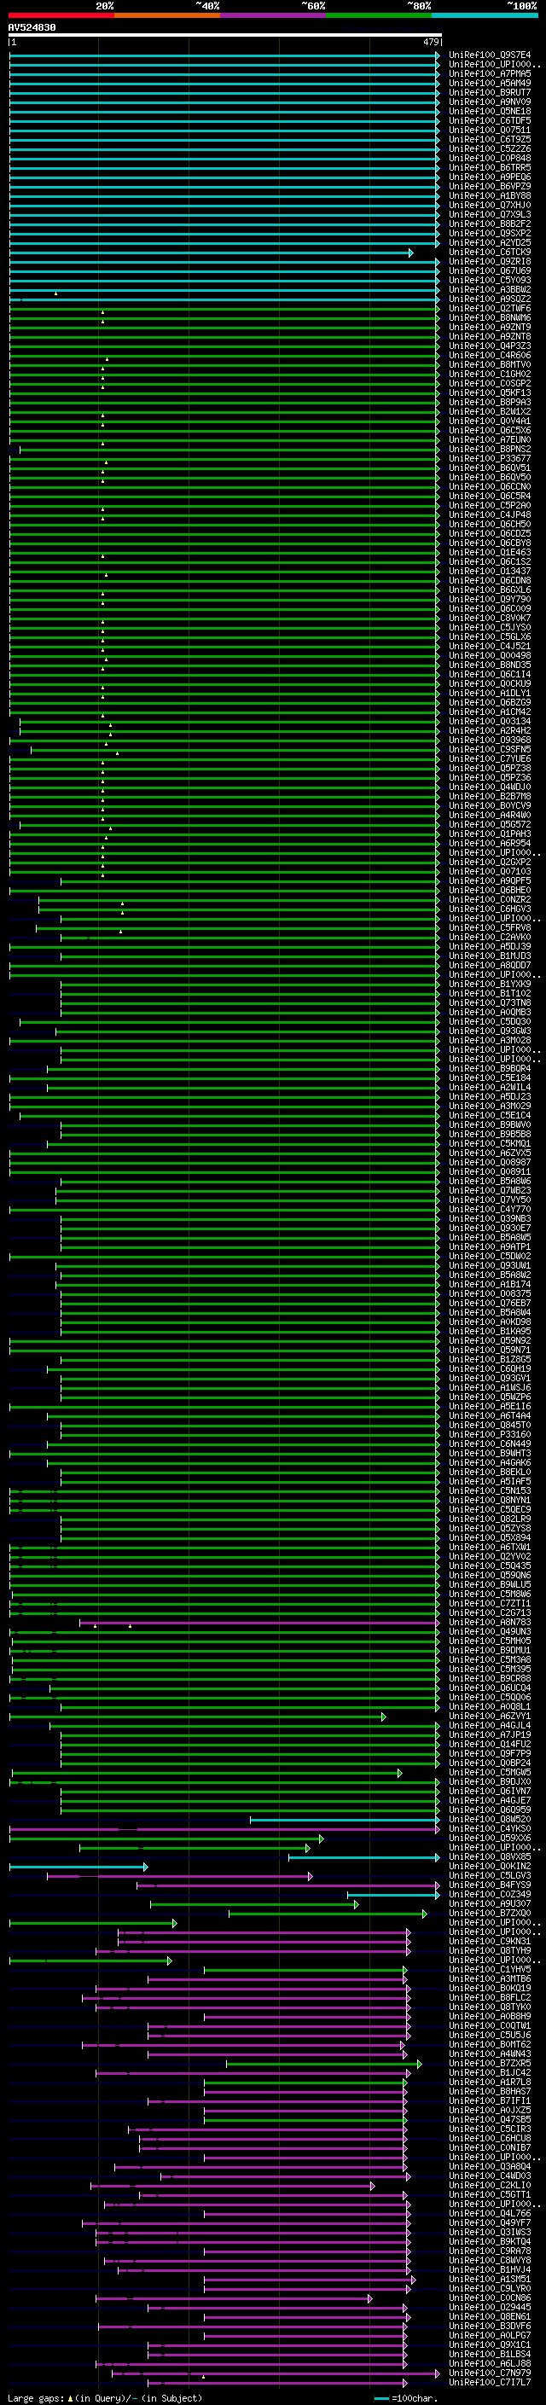
Task: Select hit label UniRef100_A1R7L8
Action: [490, 2082]
